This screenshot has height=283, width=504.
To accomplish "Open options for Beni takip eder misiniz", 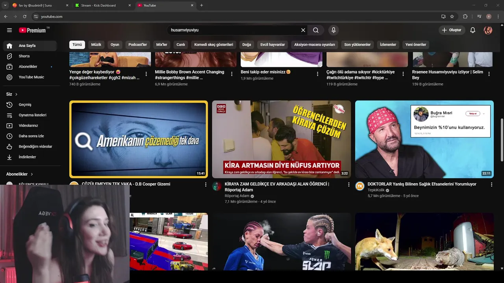I will tap(317, 74).
